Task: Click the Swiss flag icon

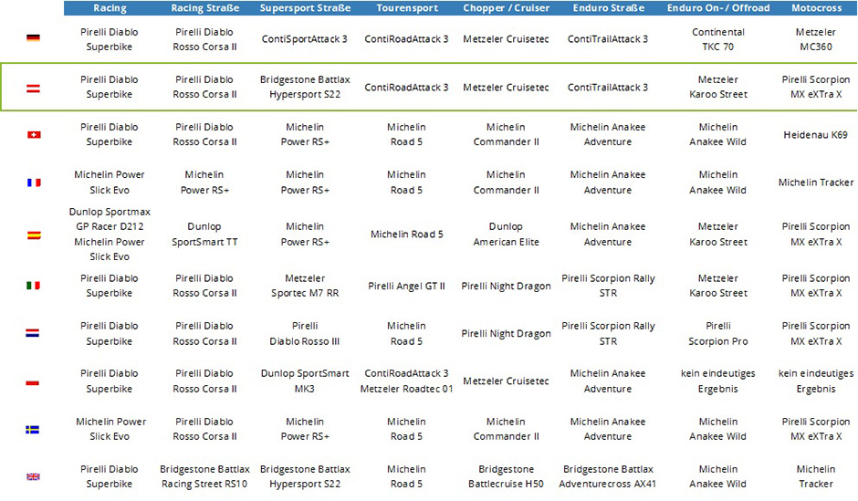Action: click(x=33, y=135)
